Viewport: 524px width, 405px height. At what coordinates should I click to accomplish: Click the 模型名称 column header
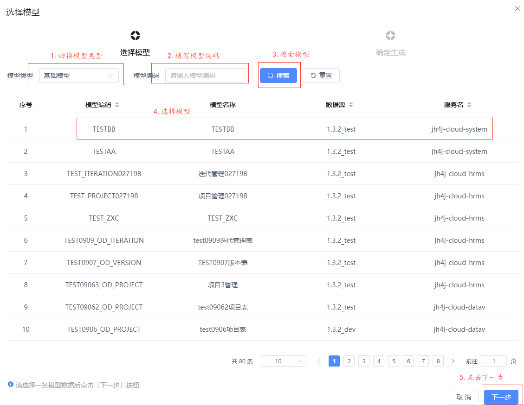(223, 105)
